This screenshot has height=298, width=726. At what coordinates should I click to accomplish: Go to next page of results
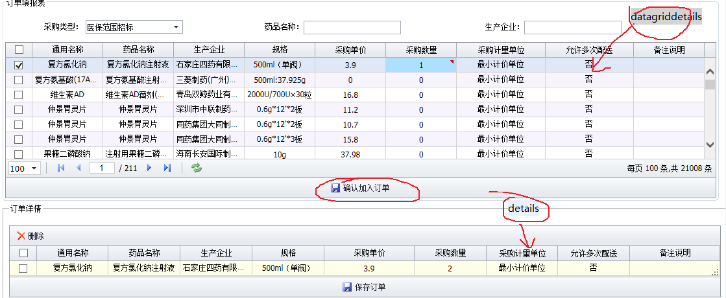coord(149,168)
